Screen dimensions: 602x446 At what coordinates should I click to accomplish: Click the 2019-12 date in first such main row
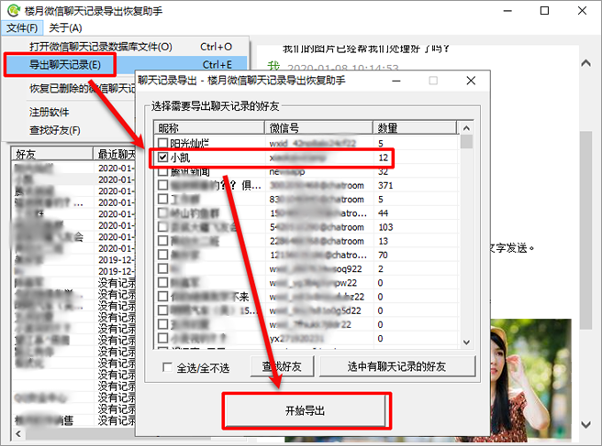pyautogui.click(x=116, y=260)
